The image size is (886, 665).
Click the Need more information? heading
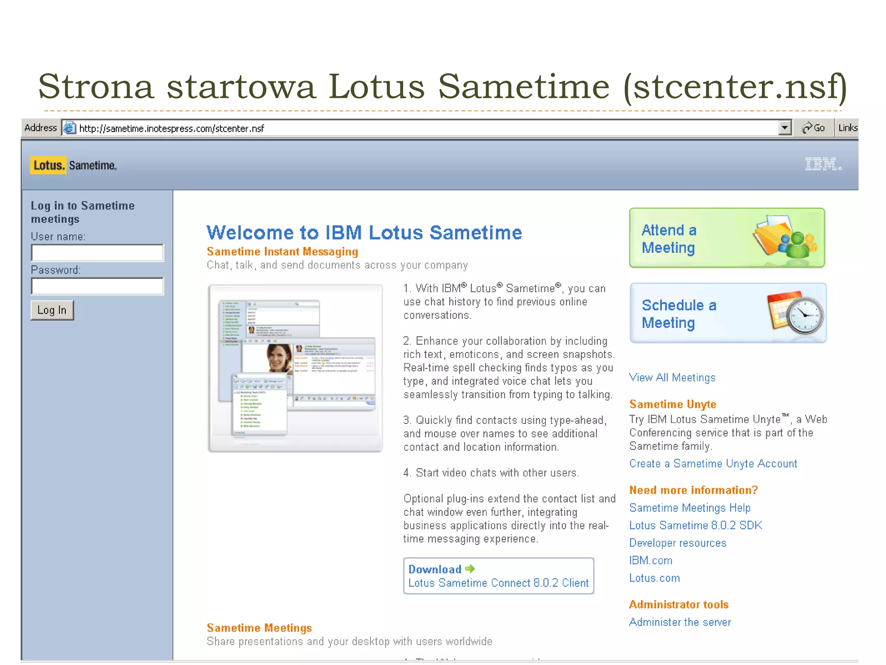(x=693, y=490)
